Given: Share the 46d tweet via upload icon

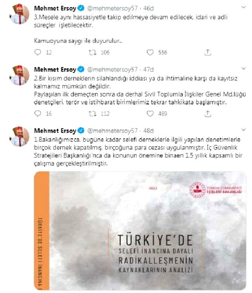Looking at the screenshot, I should tap(208, 52).
